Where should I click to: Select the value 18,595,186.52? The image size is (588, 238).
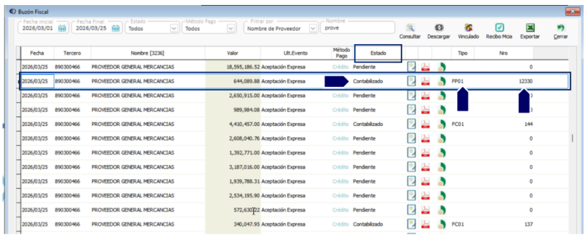point(243,67)
